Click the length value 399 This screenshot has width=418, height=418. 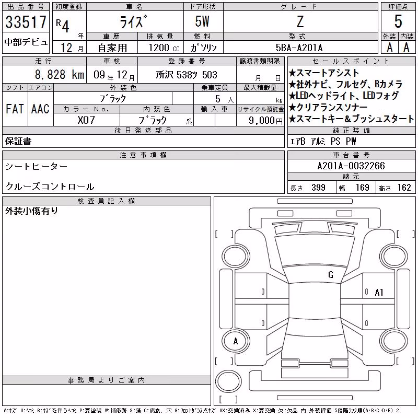(x=318, y=188)
